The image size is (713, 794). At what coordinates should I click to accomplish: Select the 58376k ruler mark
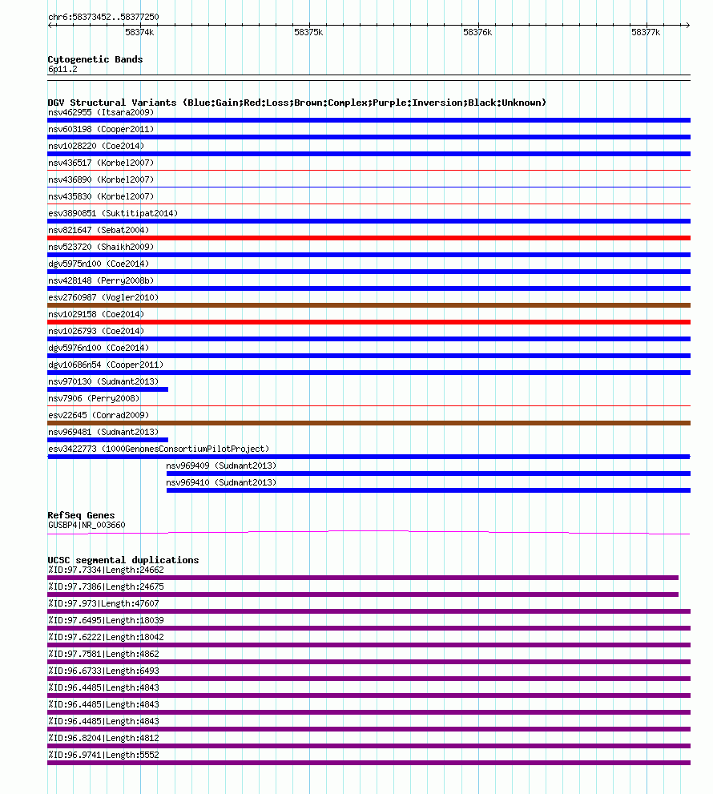coord(477,32)
